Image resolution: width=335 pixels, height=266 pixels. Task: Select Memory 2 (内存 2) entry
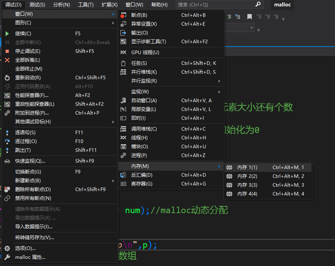268,176
